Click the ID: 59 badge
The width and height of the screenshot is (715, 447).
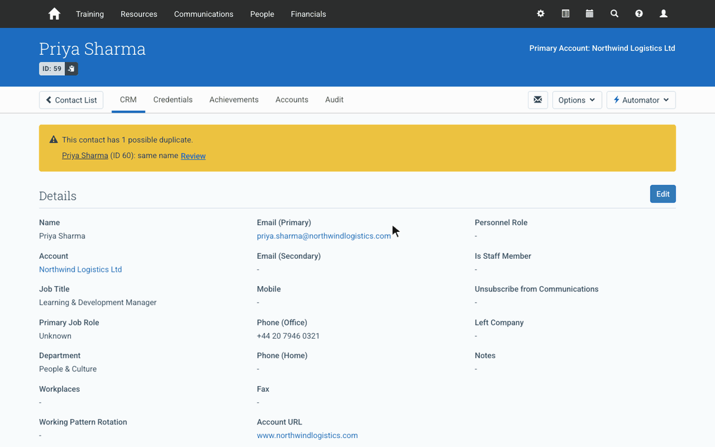52,69
